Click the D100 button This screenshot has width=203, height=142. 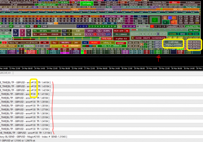pos(122,2)
